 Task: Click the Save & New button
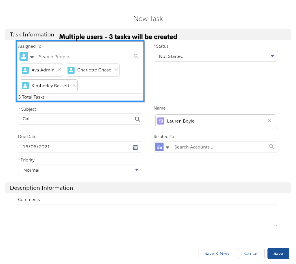click(x=217, y=254)
